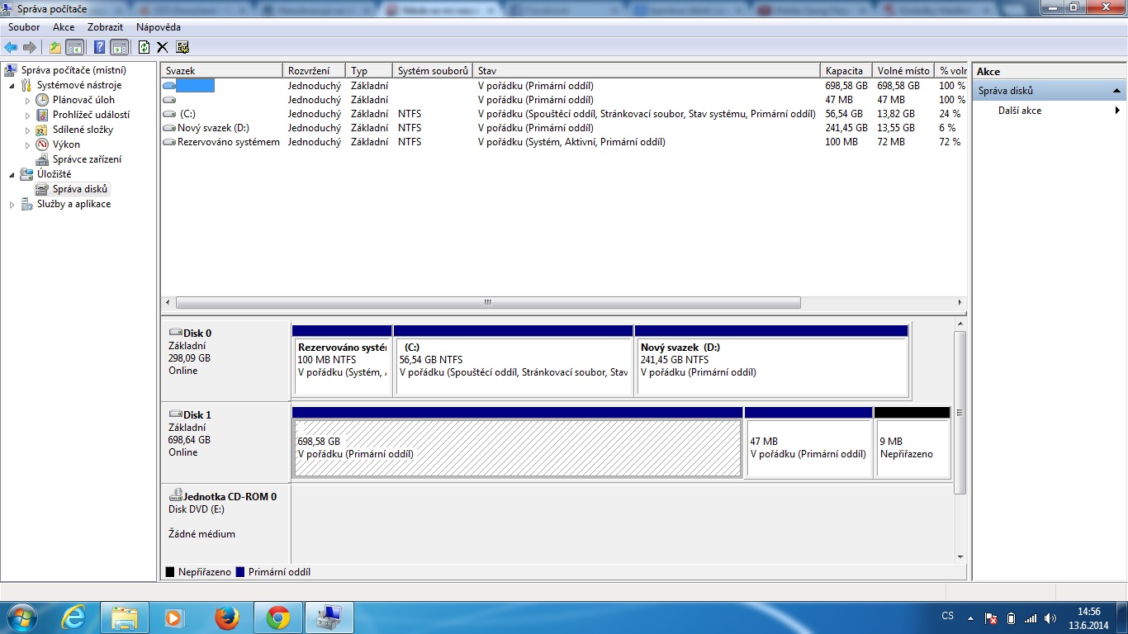Go up one level with folder icon
Viewport: 1128px width, 634px height.
pos(55,47)
